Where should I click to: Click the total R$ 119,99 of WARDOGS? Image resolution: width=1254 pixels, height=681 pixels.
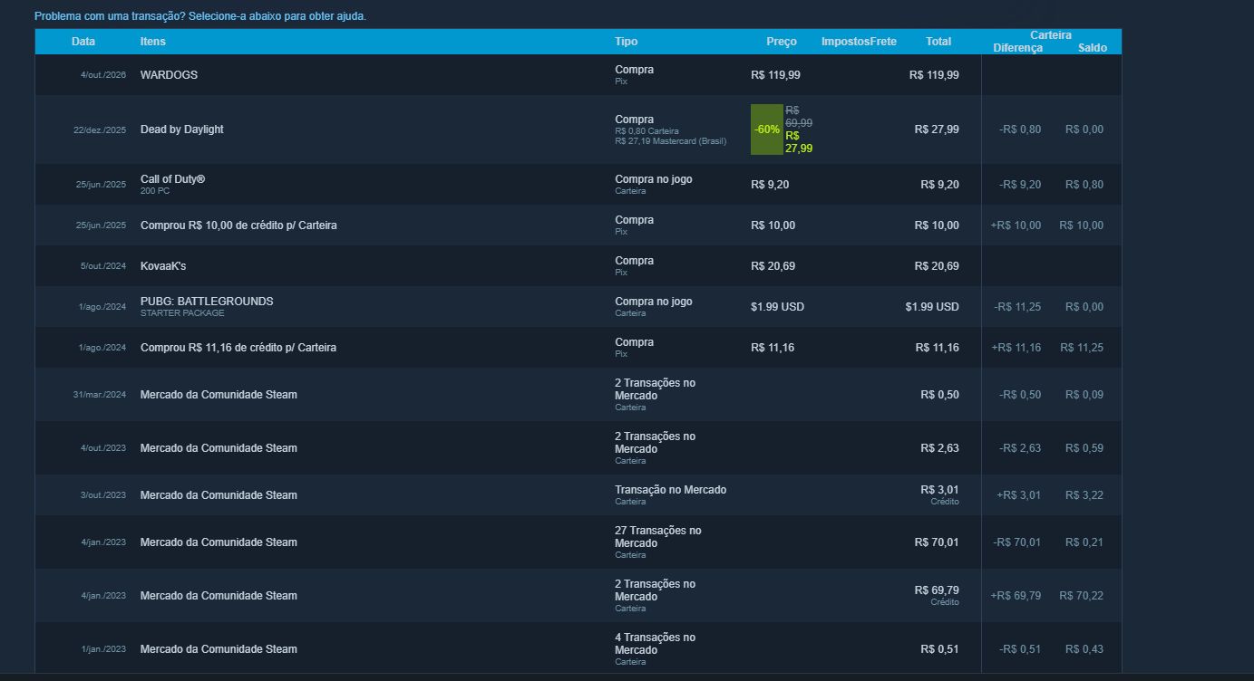point(934,75)
